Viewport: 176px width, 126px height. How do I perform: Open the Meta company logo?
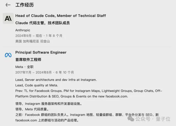coord(8,55)
